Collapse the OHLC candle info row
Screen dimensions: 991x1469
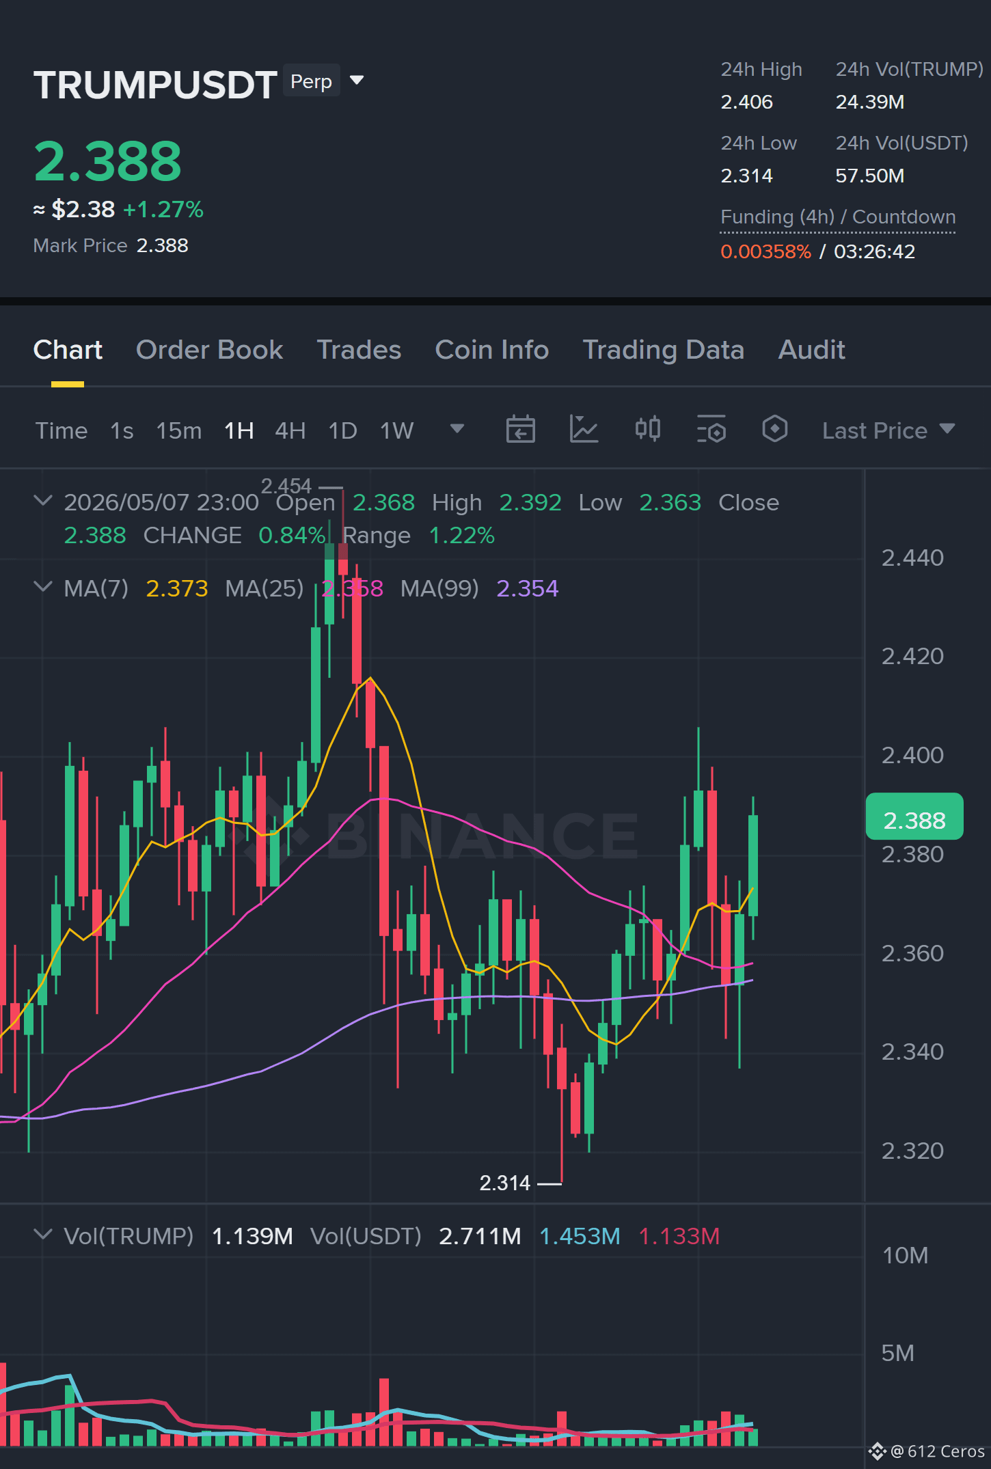[x=42, y=501]
